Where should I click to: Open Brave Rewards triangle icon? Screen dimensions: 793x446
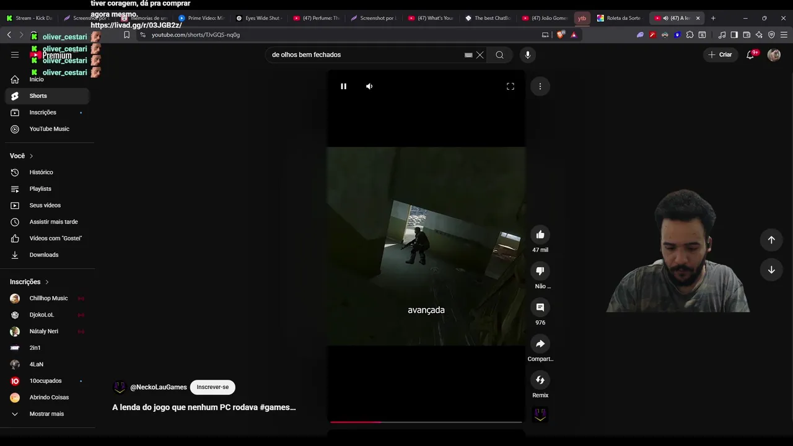click(574, 35)
